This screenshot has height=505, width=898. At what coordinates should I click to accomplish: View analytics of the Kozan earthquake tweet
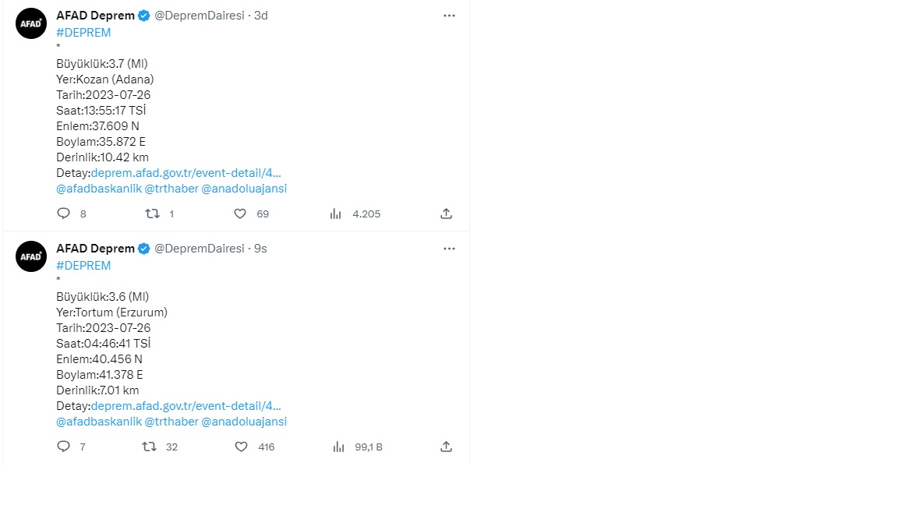pyautogui.click(x=336, y=214)
